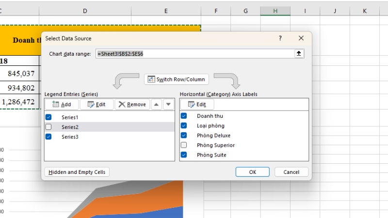Enable the Series2 checkbox
This screenshot has width=388, height=218.
point(48,127)
